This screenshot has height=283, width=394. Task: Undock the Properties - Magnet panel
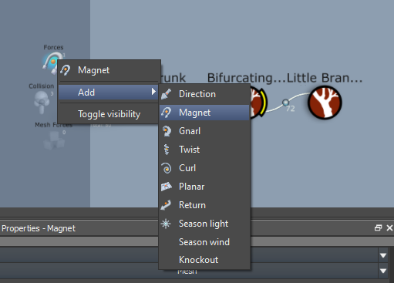point(378,227)
